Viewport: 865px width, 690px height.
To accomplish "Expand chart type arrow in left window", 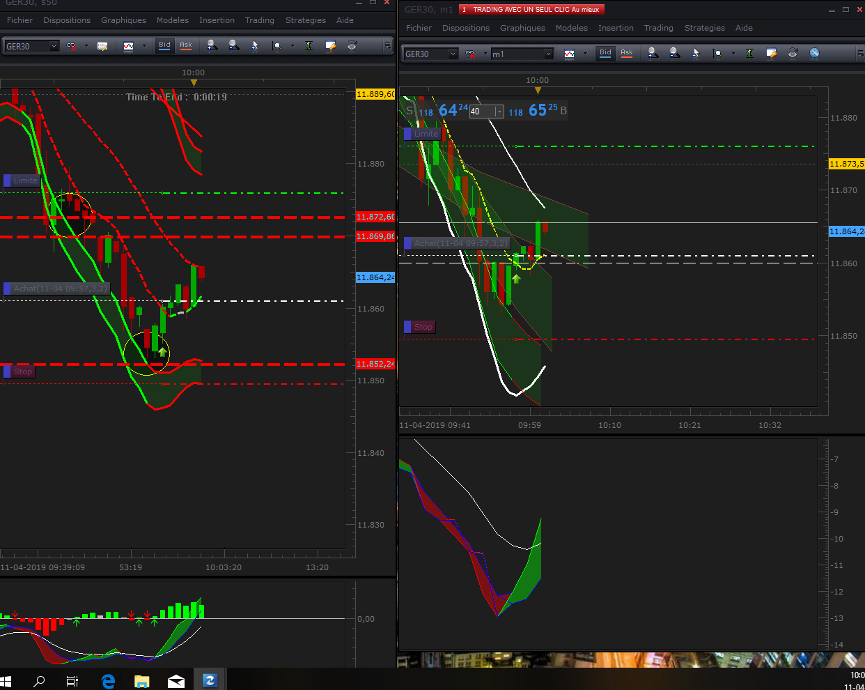I will (x=144, y=46).
